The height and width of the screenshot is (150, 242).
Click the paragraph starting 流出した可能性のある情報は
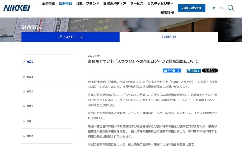[152, 116]
